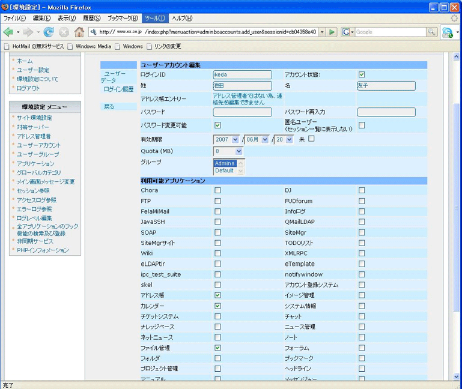Click the パスワード input field

pos(242,112)
